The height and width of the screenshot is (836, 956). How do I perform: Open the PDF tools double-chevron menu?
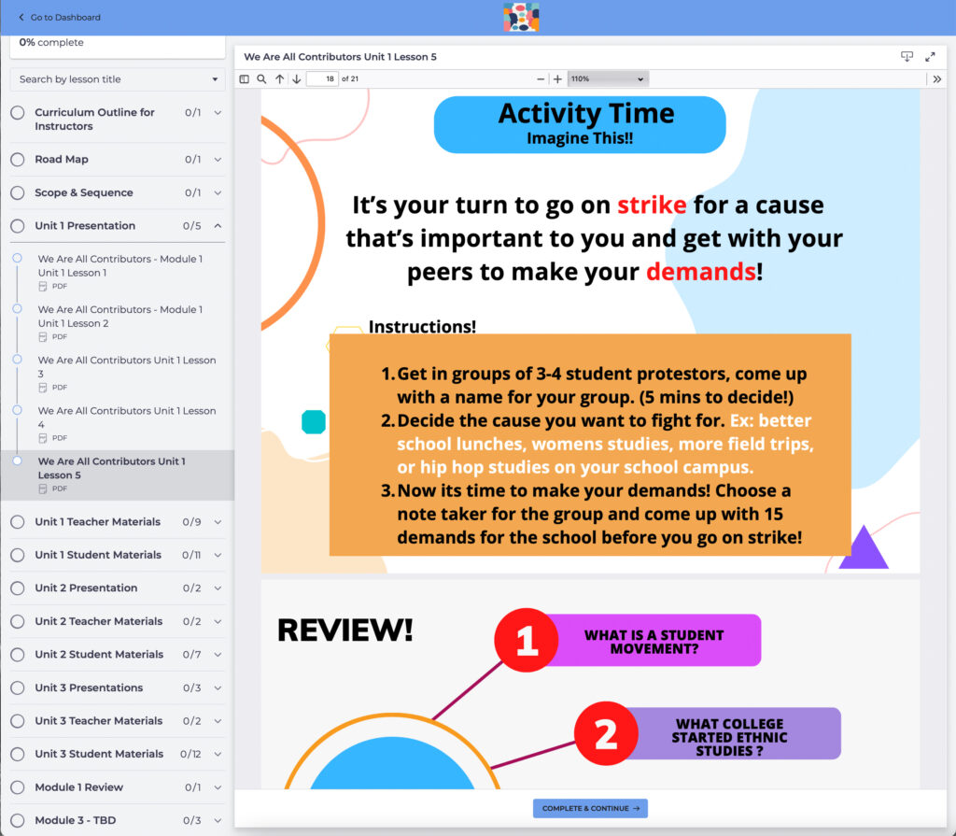(937, 79)
